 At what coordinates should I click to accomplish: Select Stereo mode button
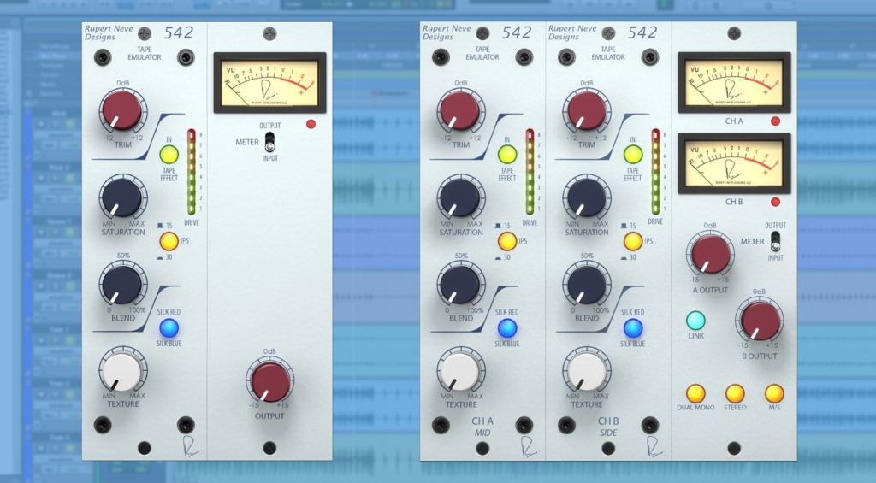click(x=735, y=393)
